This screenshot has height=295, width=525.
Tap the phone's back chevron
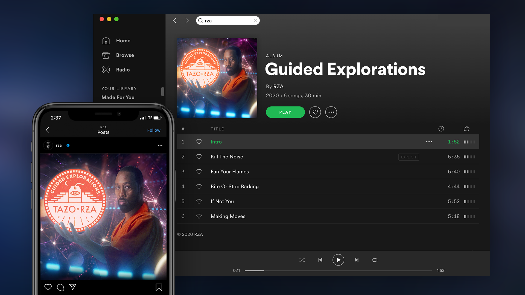click(48, 130)
